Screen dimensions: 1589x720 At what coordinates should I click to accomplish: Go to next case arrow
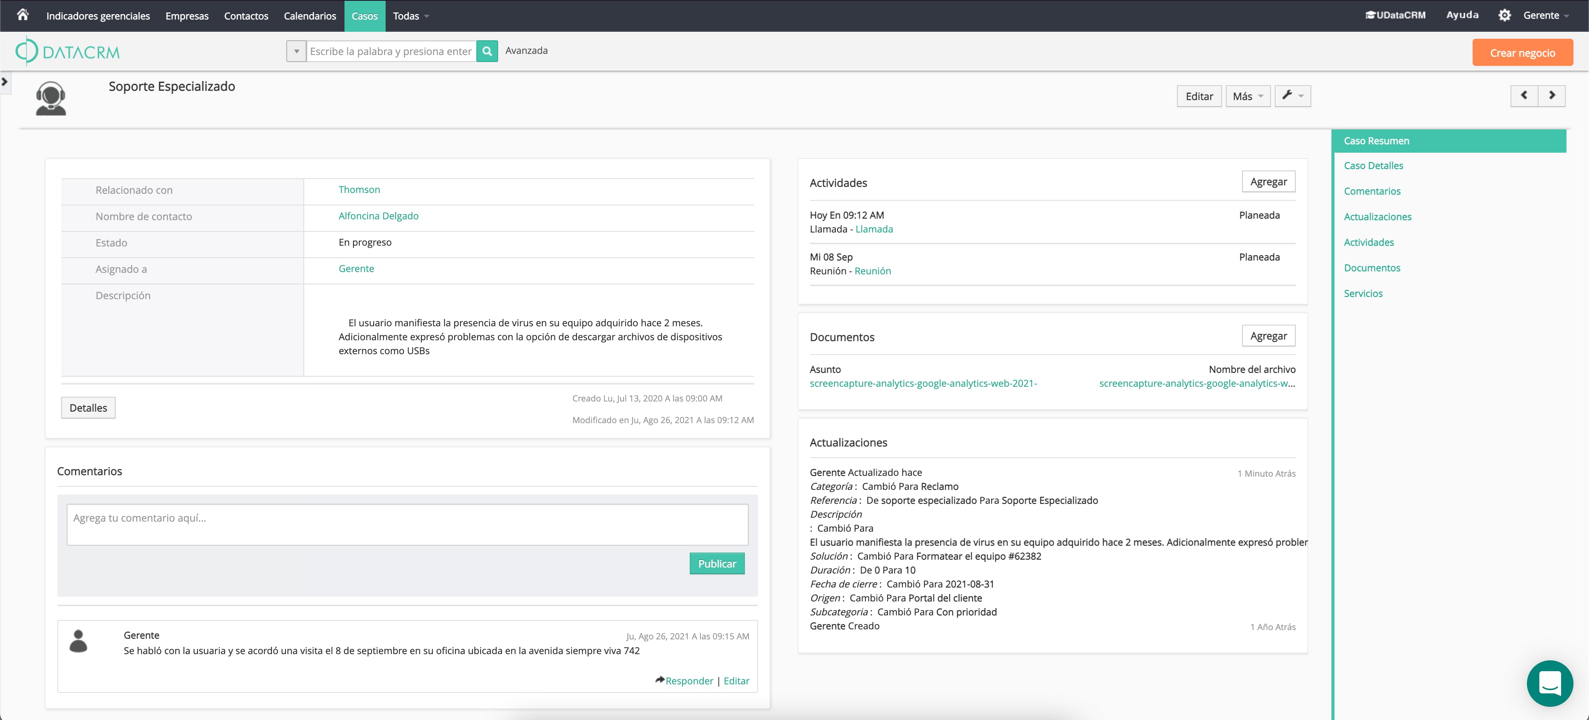point(1551,95)
